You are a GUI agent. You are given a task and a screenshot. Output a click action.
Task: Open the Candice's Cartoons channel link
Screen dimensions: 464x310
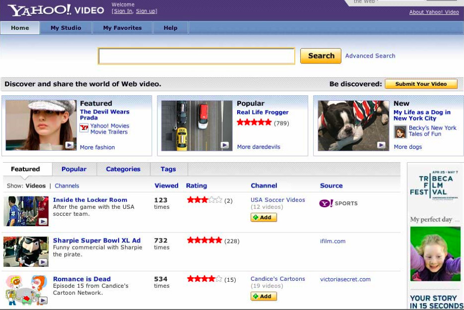tap(277, 279)
